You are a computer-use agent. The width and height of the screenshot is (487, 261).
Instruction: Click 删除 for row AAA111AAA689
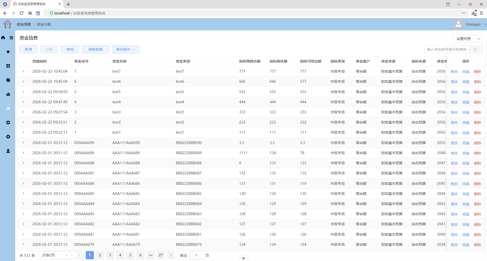click(478, 153)
